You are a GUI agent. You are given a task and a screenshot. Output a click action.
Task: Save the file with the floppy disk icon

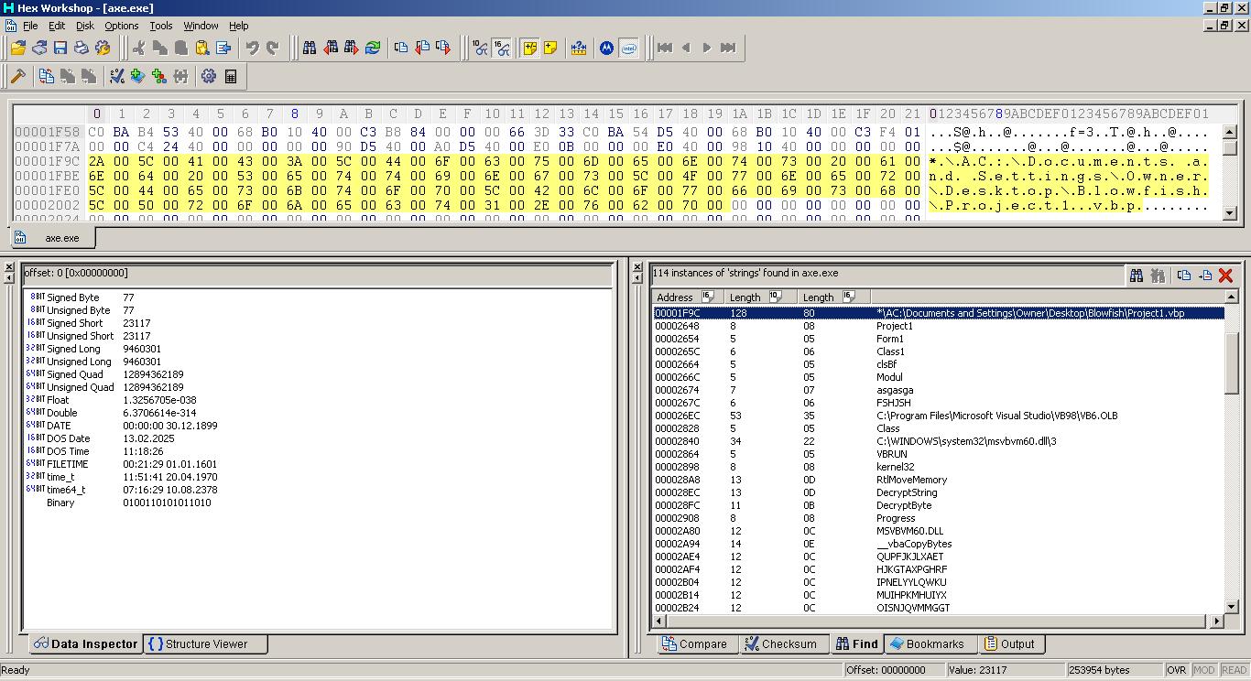click(x=60, y=48)
